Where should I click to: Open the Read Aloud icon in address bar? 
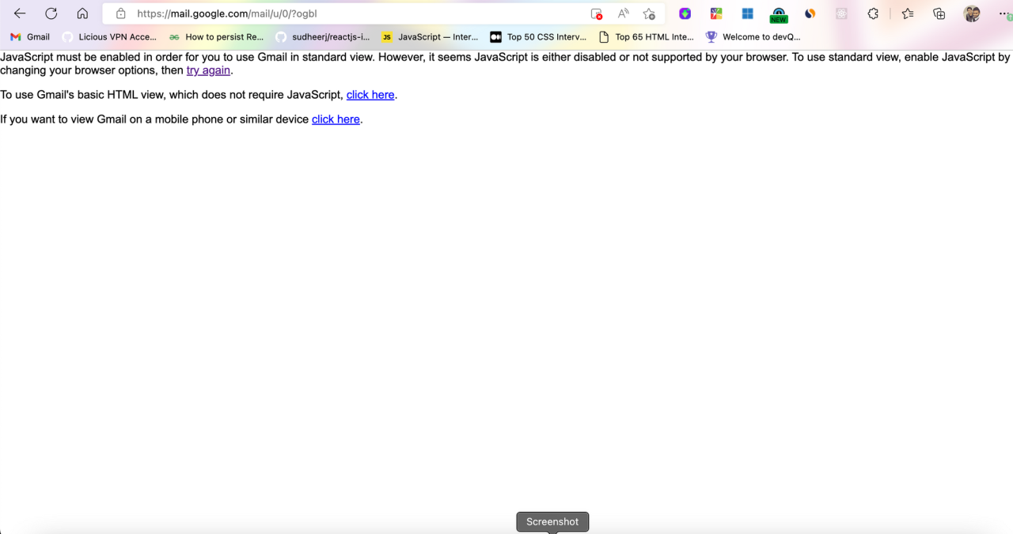click(624, 13)
